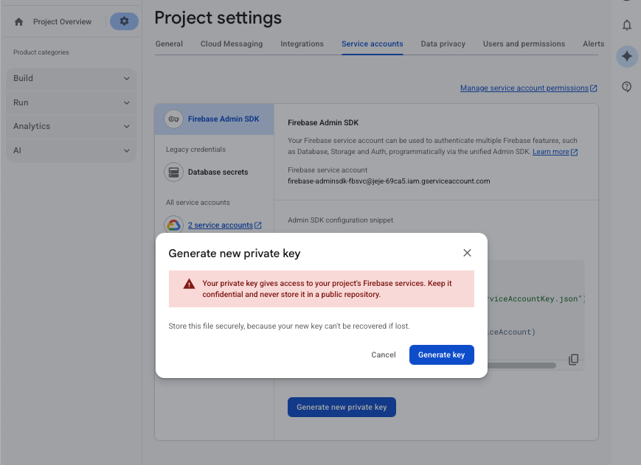This screenshot has height=465, width=641.
Task: Click the Google Cloud icon beside service accounts
Action: pyautogui.click(x=173, y=224)
